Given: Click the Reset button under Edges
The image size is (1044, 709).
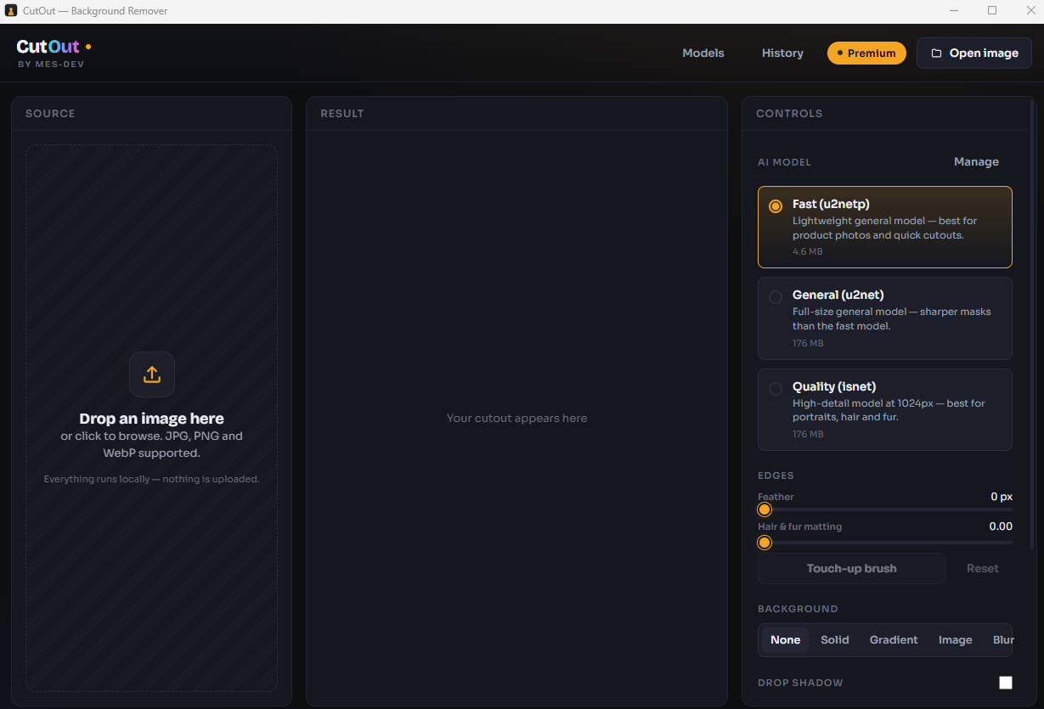Looking at the screenshot, I should (983, 568).
